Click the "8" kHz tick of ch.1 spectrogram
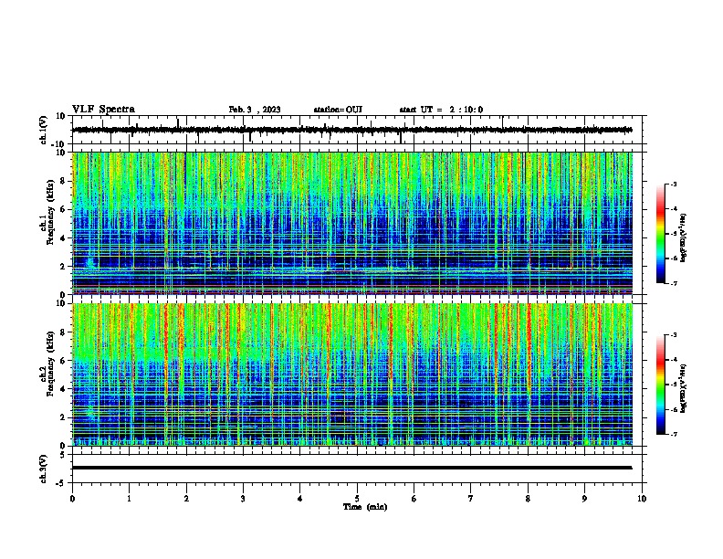 point(63,181)
